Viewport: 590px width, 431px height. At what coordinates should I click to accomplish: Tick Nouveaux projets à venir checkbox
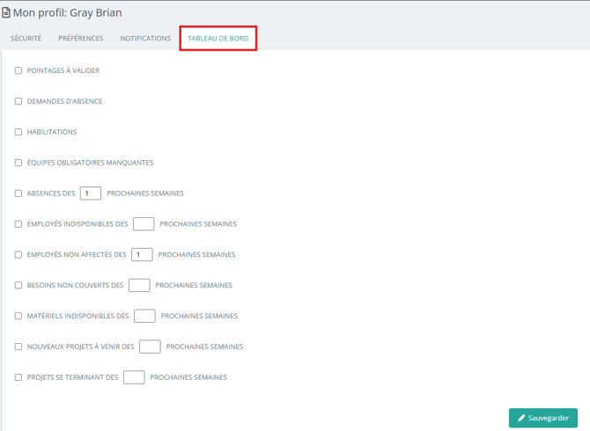tap(18, 347)
